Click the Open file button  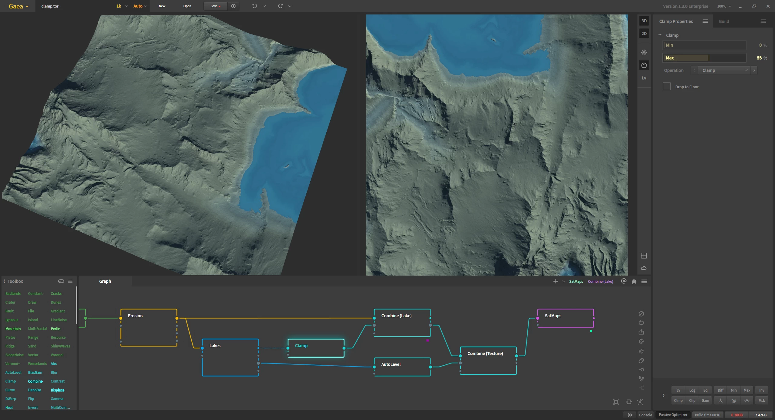pos(187,6)
